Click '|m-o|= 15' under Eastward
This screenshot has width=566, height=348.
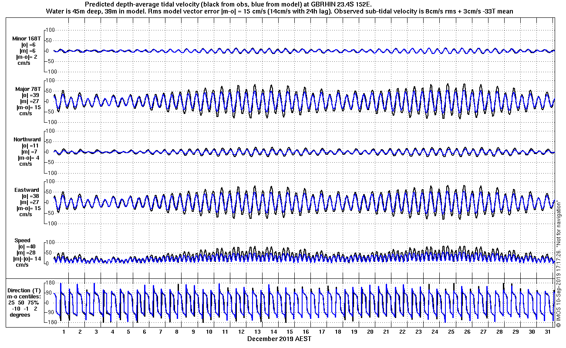pyautogui.click(x=29, y=208)
